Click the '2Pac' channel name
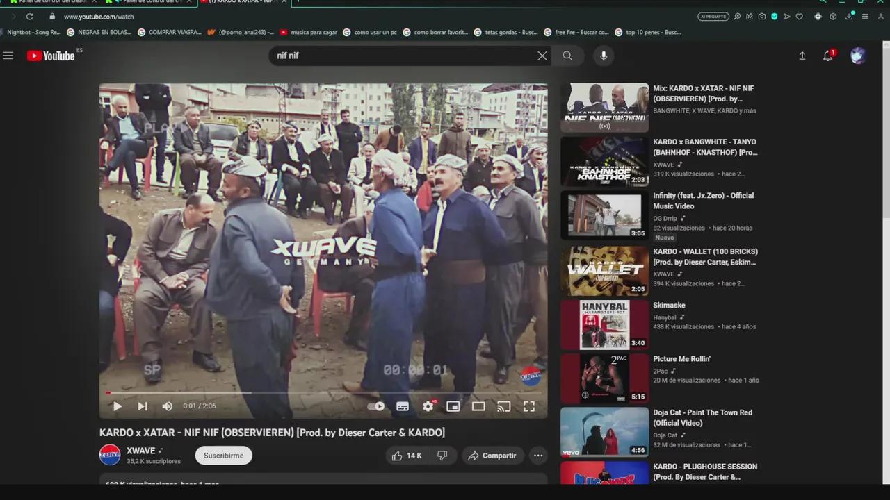This screenshot has height=500, width=890. [661, 371]
